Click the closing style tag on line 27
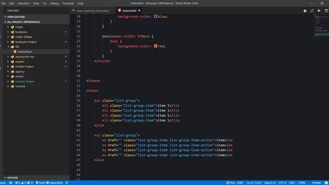Viewport: 329px width, 185px height. pos(102,61)
